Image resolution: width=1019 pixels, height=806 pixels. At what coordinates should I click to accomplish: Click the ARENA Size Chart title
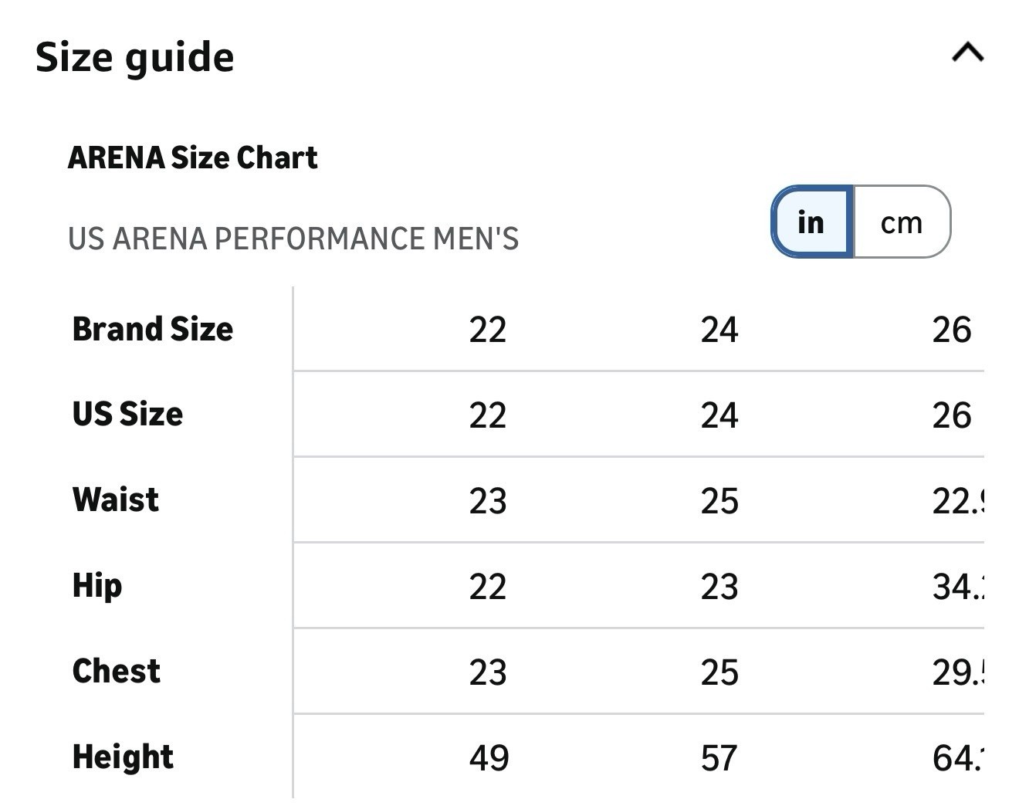(192, 157)
